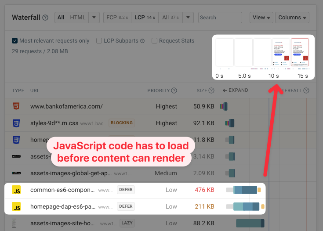Click the filmstrip frame near 10 s

pyautogui.click(x=281, y=52)
